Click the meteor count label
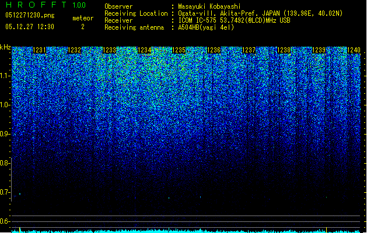Viewport: 367px width, 233px height. point(83,18)
